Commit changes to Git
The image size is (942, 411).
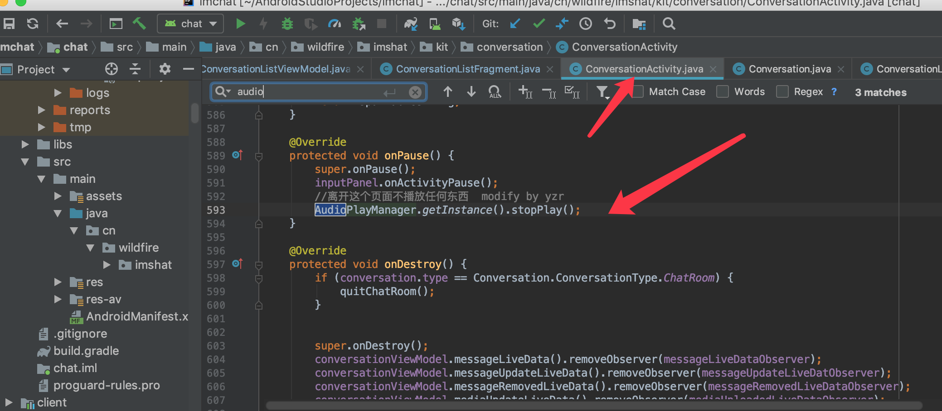point(539,24)
